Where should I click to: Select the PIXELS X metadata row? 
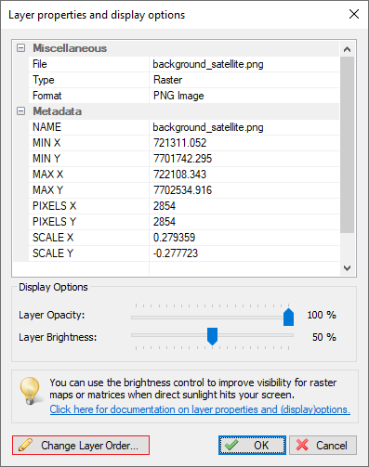click(x=184, y=206)
